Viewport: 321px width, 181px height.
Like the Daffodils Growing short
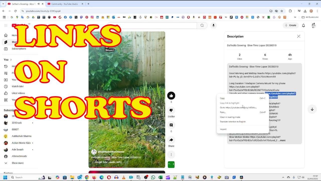(171, 96)
